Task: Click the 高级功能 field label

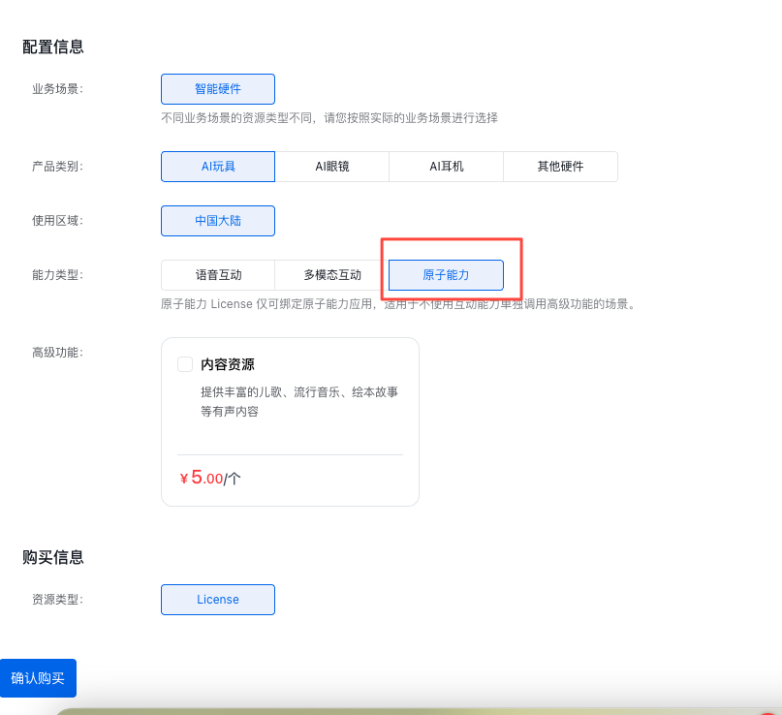Action: tap(57, 353)
